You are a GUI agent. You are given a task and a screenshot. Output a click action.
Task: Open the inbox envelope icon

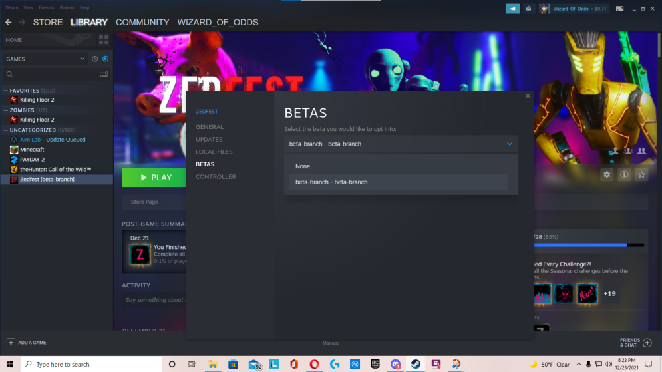click(x=528, y=9)
